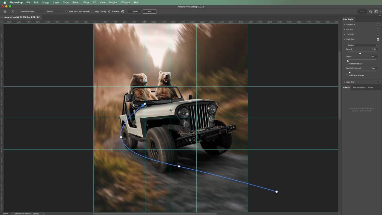382x215 pixels.
Task: Open the Filter menu
Action: pyautogui.click(x=86, y=2)
